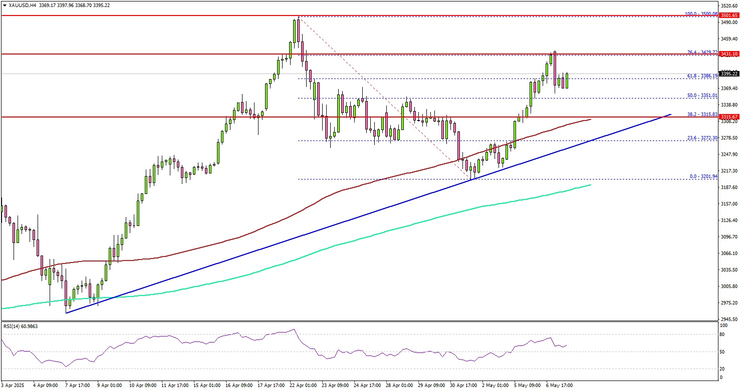Click the current price 3395.22 black tag
Image resolution: width=741 pixels, height=391 pixels.
tap(729, 74)
